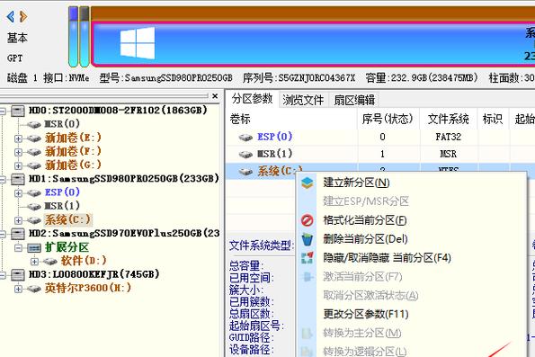Screen dimensions: 535x357
Task: Click MSR(1) drive icon in partition table
Action: (245, 155)
